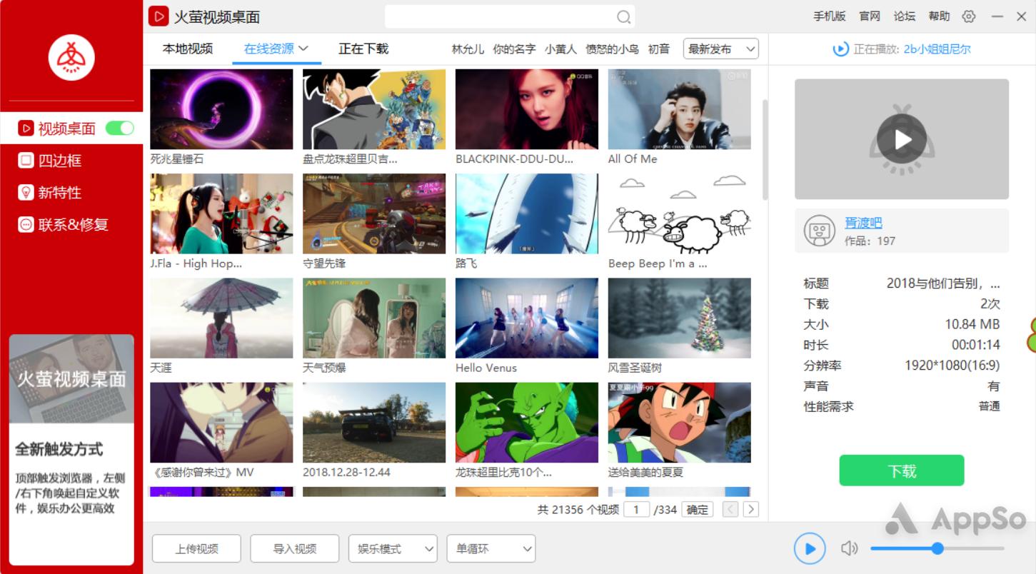Open settings via the gear icon
Screen dimensions: 1036x574
968,16
